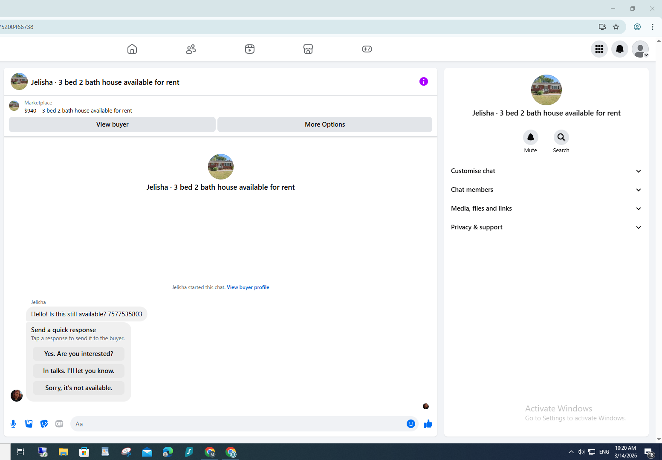Expand the Chat members section
The width and height of the screenshot is (662, 460).
[546, 190]
